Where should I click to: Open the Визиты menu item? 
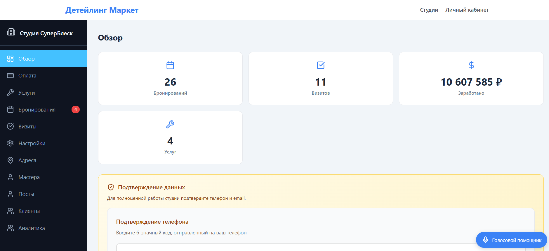click(x=44, y=126)
